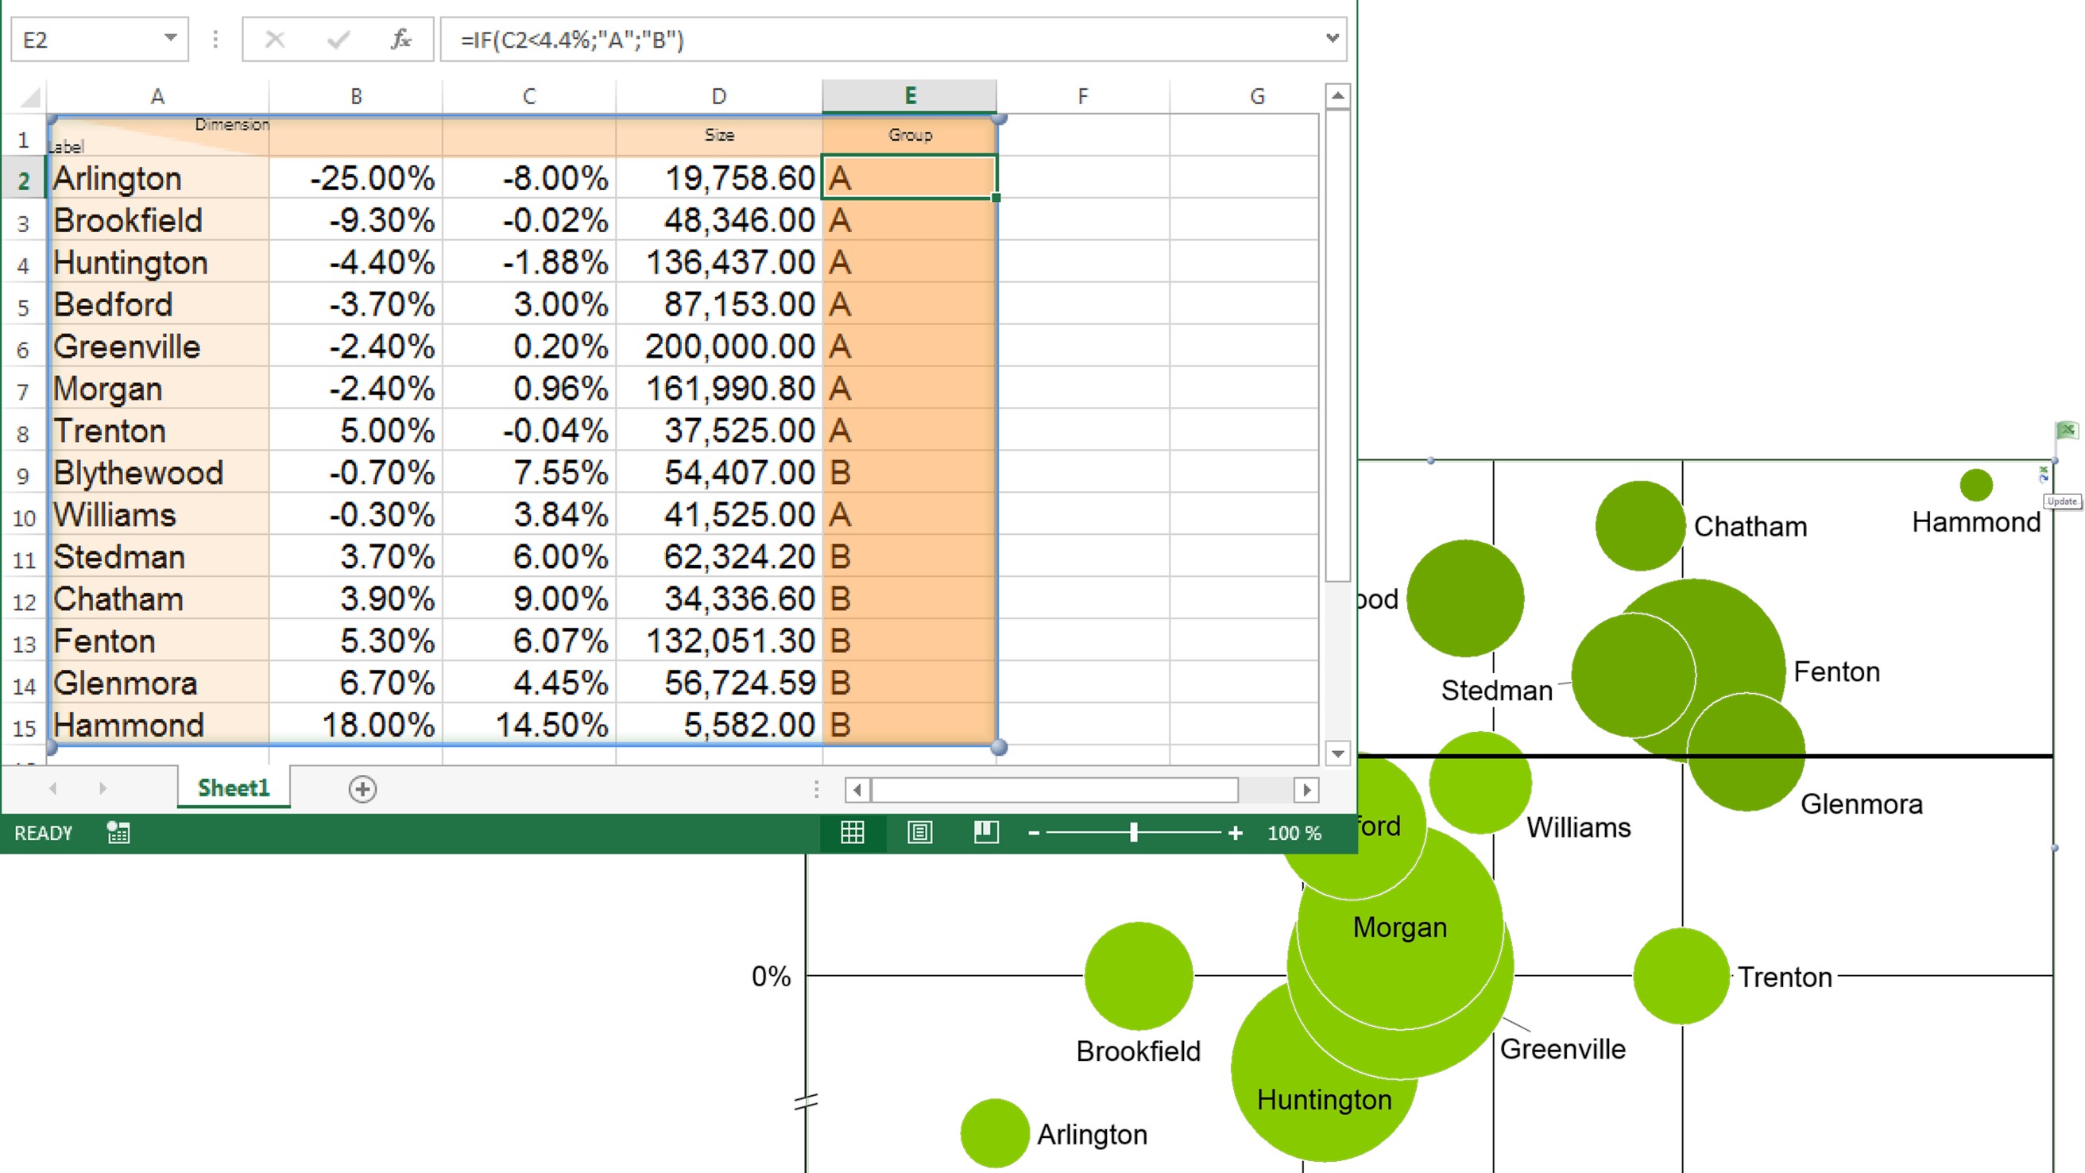The image size is (2085, 1173).
Task: Cancel formula entry with X icon
Action: (x=275, y=39)
